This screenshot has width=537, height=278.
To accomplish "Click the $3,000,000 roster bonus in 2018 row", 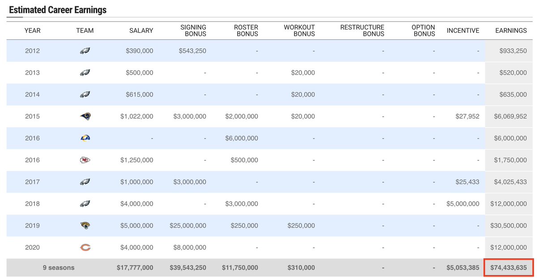I will pos(242,204).
